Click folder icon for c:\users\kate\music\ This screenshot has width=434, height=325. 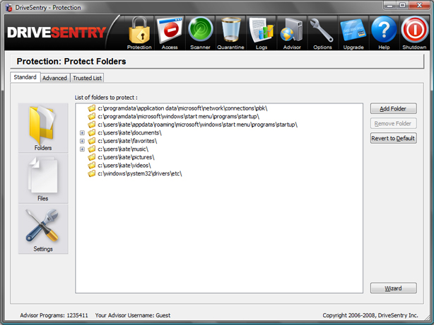tap(92, 149)
